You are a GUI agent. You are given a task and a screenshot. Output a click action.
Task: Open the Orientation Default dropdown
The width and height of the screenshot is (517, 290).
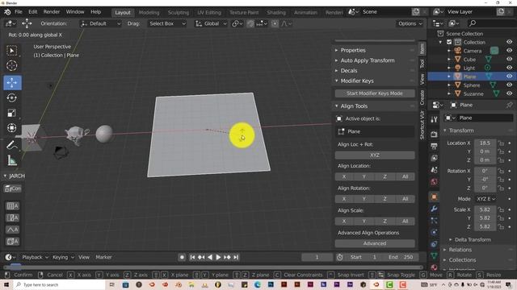point(101,23)
